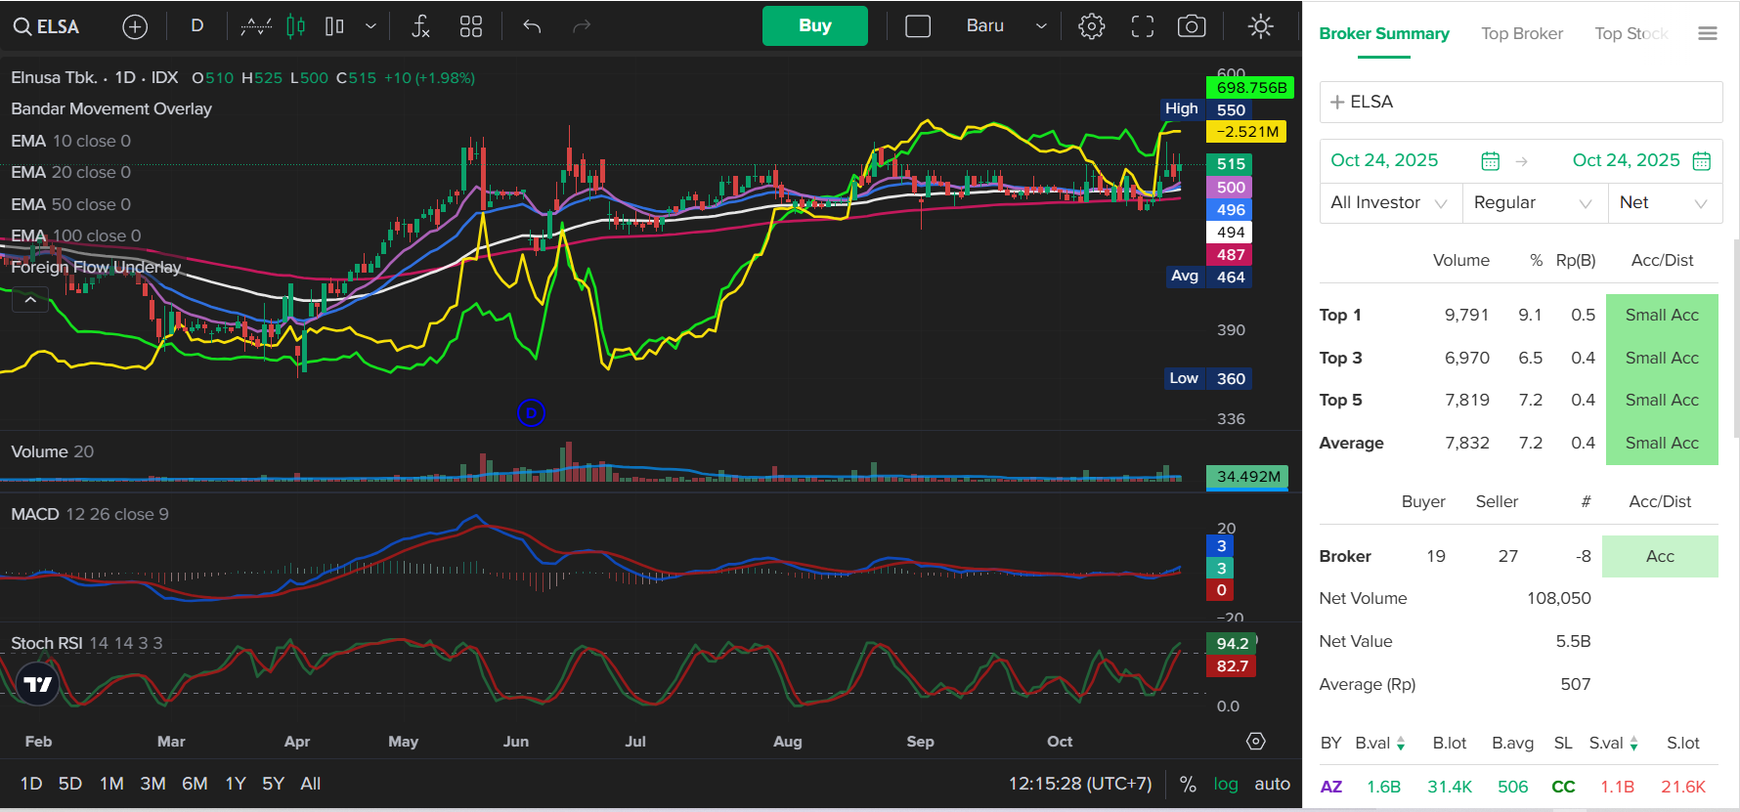Toggle log scale on the chart
The width and height of the screenshot is (1740, 812).
click(1225, 784)
